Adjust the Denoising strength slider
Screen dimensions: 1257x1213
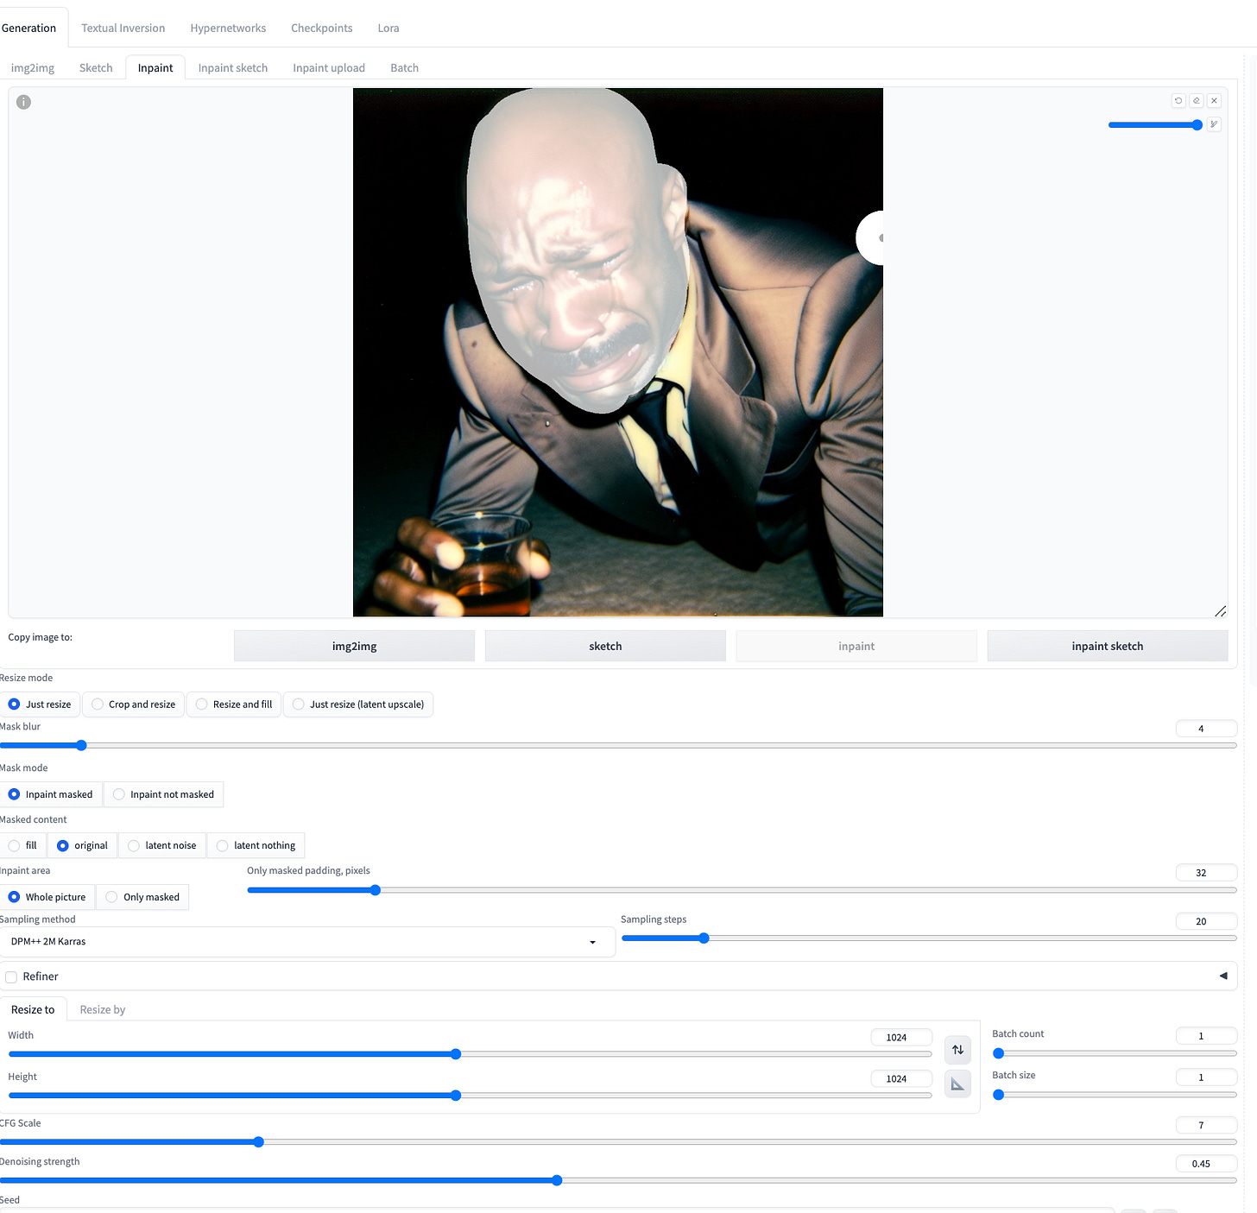pyautogui.click(x=618, y=1180)
